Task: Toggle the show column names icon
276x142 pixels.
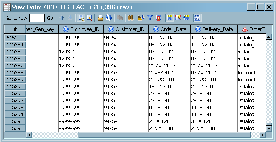Action: coord(169,18)
